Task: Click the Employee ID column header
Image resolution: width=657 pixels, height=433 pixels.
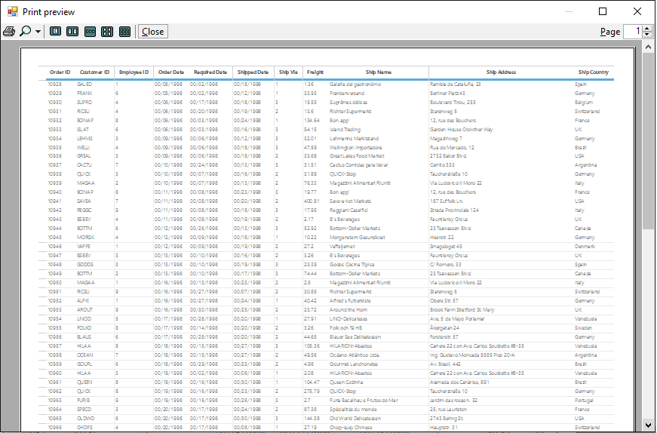Action: 134,72
